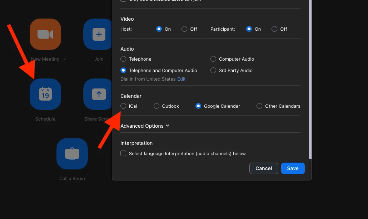Click the Call a Room label
This screenshot has width=368, height=219.
click(x=72, y=178)
